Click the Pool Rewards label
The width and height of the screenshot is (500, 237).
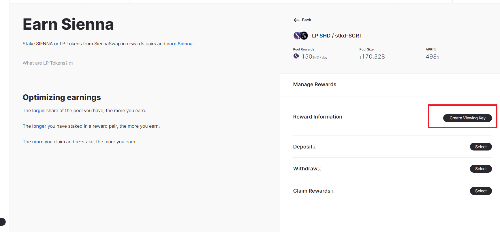(304, 49)
